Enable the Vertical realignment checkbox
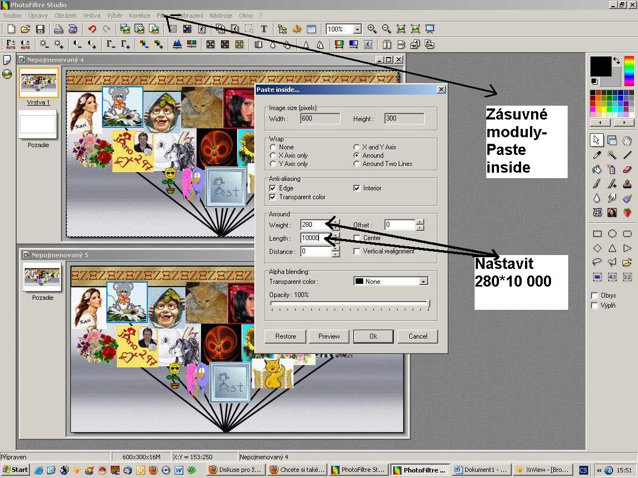This screenshot has height=478, width=638. pos(357,251)
